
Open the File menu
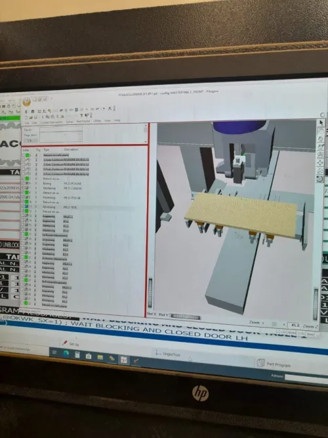27,122
